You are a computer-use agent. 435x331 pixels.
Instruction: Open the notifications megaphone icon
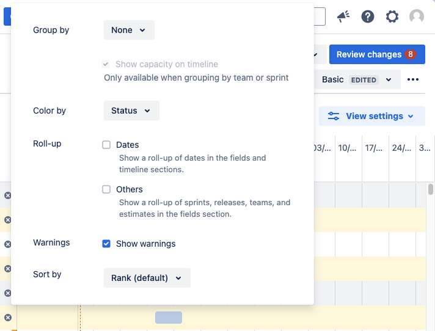(x=343, y=16)
